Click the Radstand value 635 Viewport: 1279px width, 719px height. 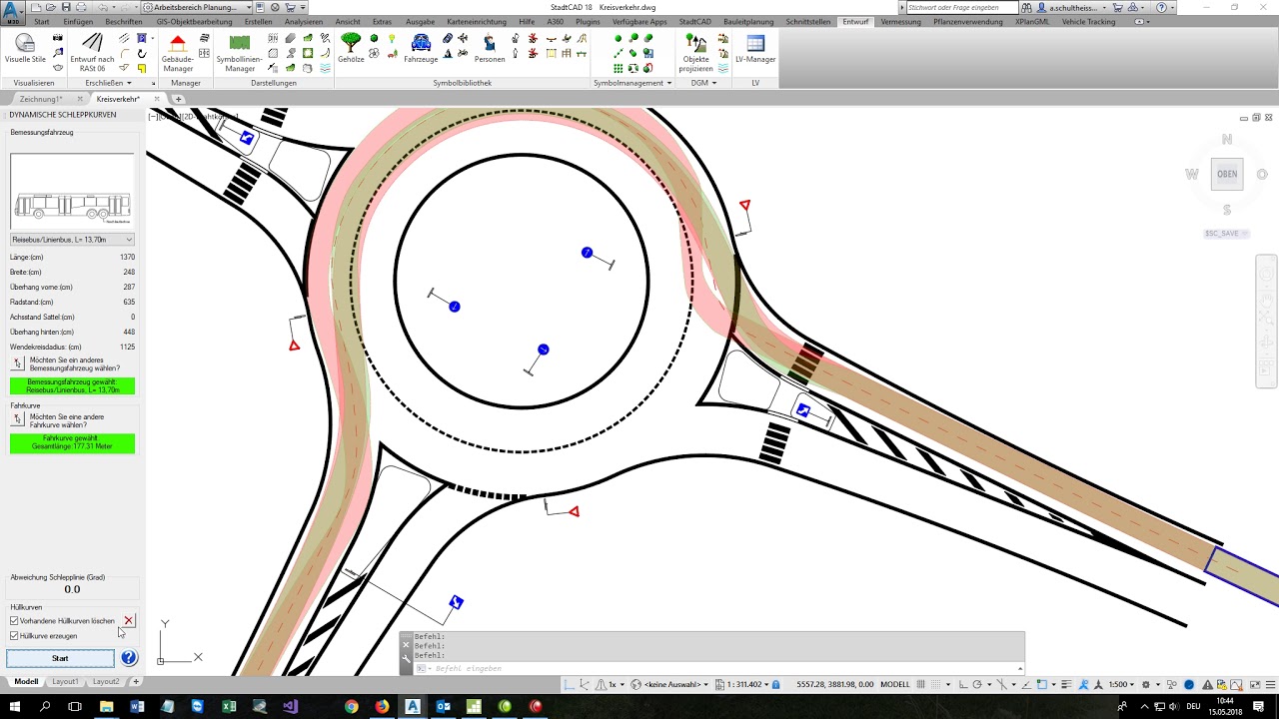click(129, 302)
